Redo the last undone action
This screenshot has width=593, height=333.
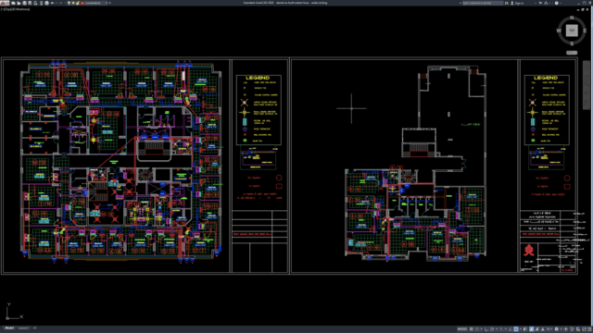point(61,3)
